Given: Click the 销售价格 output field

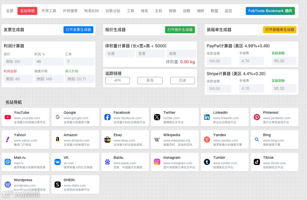Looking at the screenshot, I should pos(49,79).
